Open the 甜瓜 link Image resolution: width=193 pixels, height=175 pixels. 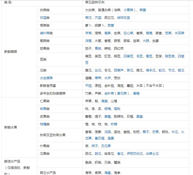[x=98, y=154]
